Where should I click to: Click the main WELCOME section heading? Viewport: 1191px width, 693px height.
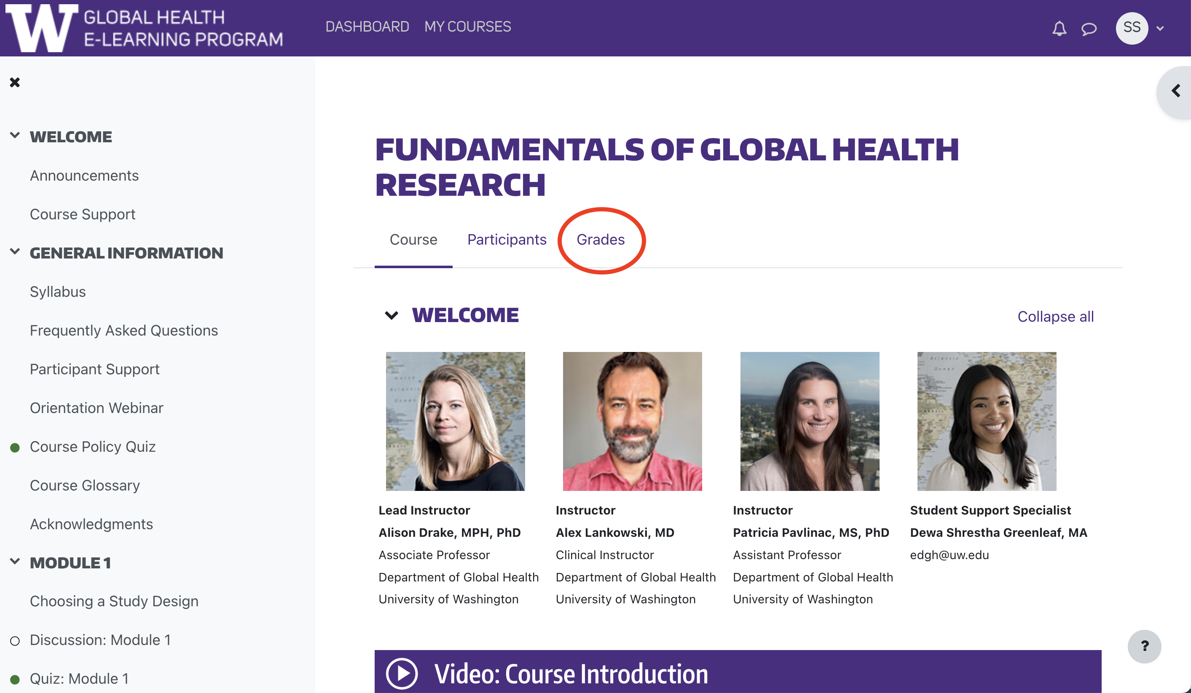click(465, 315)
